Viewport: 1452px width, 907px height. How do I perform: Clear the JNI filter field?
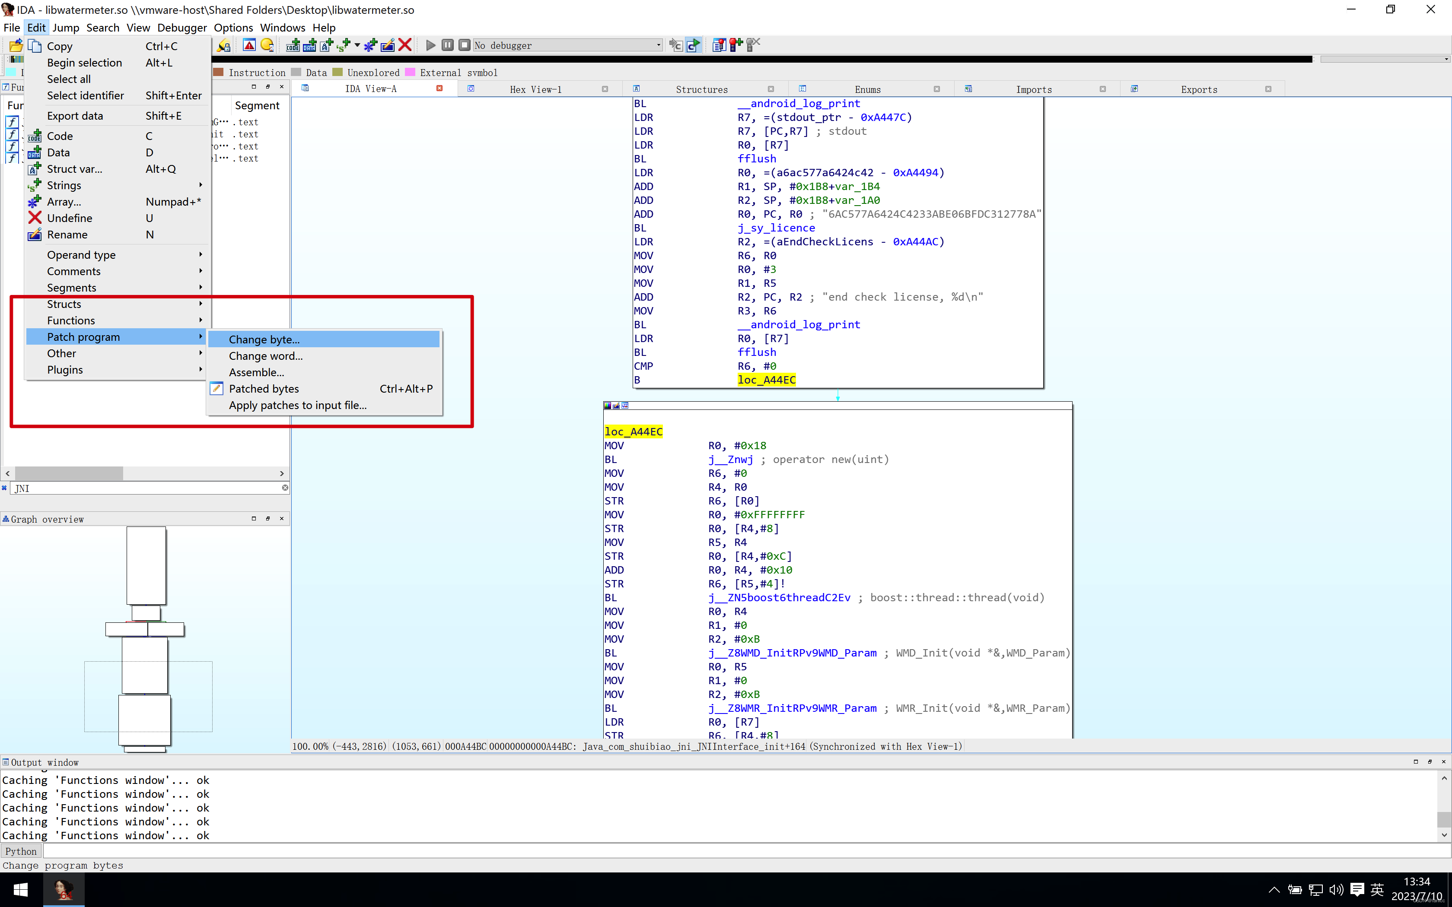pyautogui.click(x=285, y=488)
